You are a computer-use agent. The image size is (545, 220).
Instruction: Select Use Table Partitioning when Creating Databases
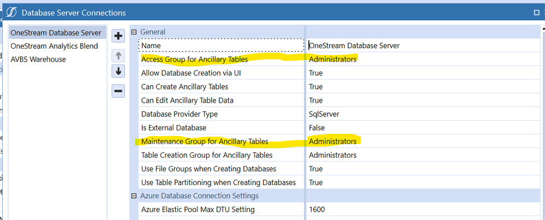(x=218, y=182)
